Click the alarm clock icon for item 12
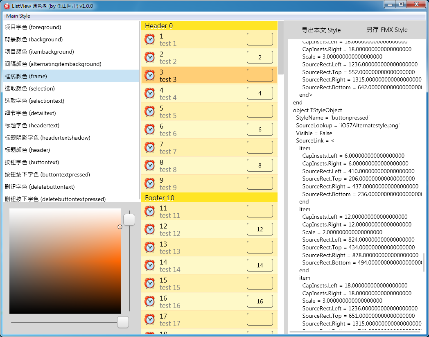 150,229
